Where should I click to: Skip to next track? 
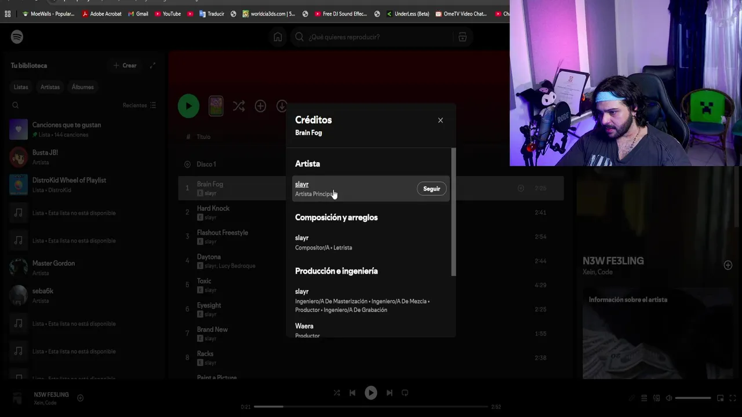pos(390,393)
